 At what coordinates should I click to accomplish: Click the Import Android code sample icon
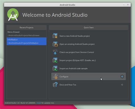tap(55, 68)
